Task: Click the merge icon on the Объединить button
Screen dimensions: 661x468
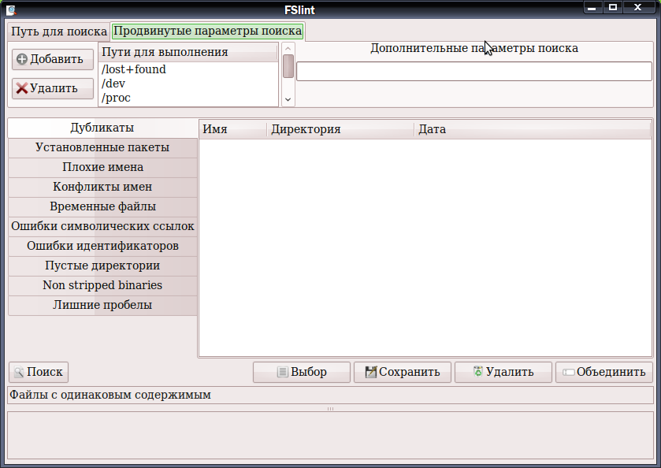Action: [569, 373]
